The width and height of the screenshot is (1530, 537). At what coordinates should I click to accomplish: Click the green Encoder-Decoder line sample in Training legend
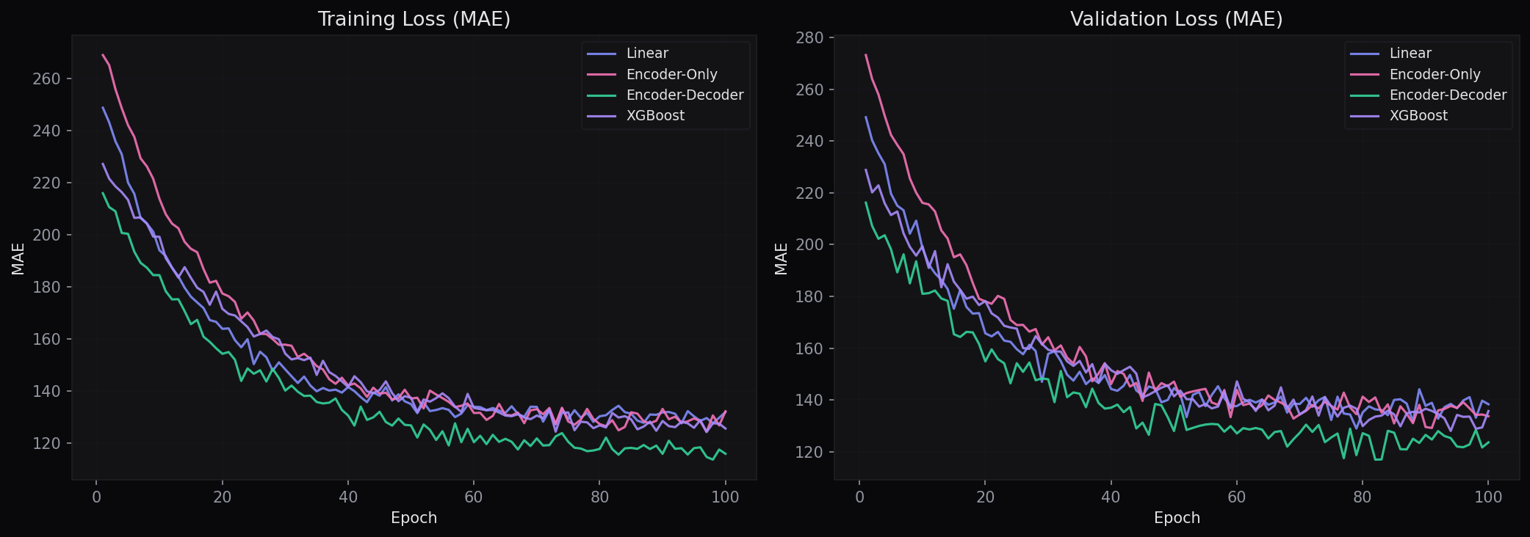pos(602,95)
